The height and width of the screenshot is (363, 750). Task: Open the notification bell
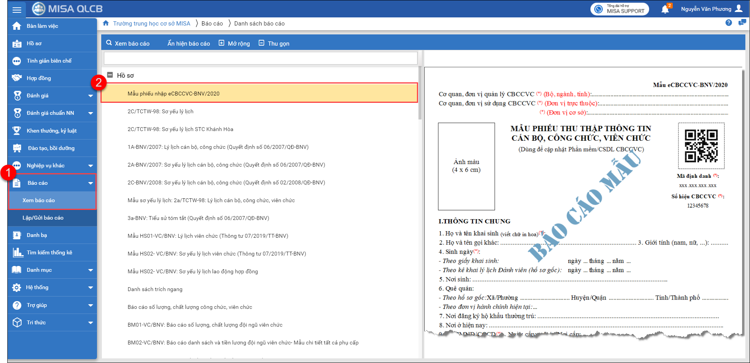click(x=665, y=9)
